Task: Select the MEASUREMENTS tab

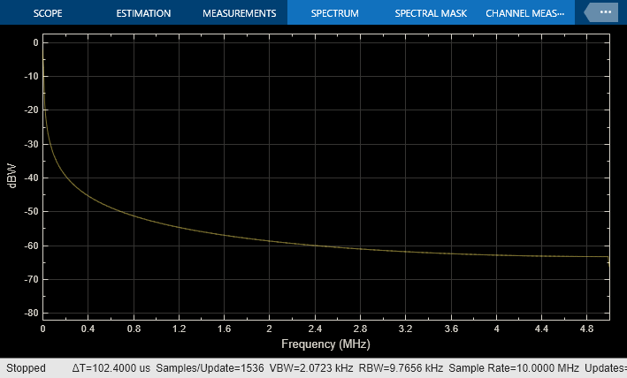Action: (x=239, y=13)
